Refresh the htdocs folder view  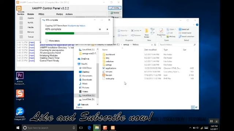coord(155,45)
